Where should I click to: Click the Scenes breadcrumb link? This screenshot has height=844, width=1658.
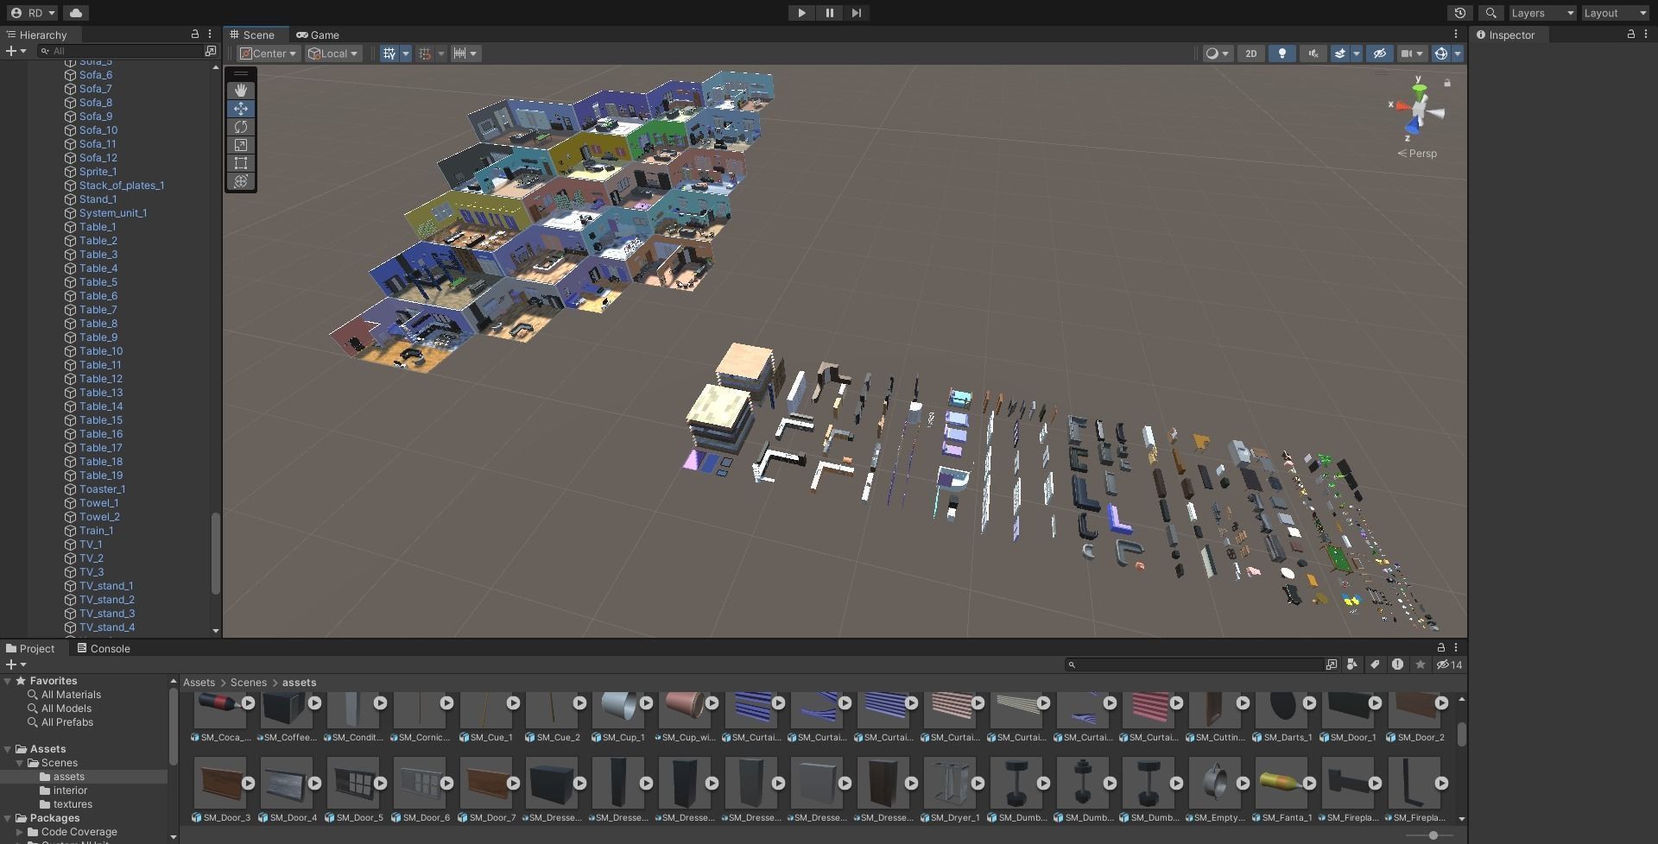tap(249, 683)
